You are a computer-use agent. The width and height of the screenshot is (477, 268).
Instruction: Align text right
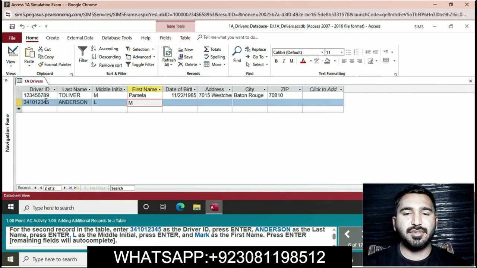point(360,61)
